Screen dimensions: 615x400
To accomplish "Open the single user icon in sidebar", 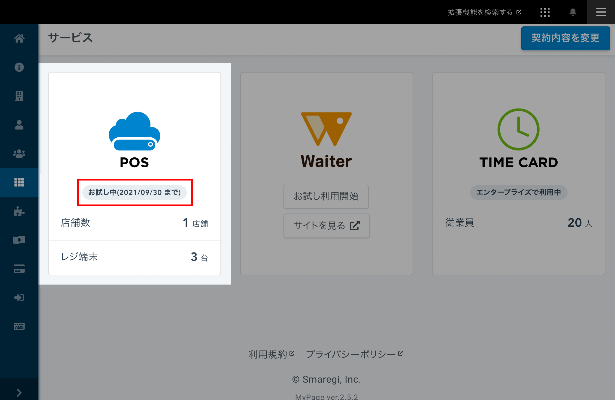I will tap(19, 125).
